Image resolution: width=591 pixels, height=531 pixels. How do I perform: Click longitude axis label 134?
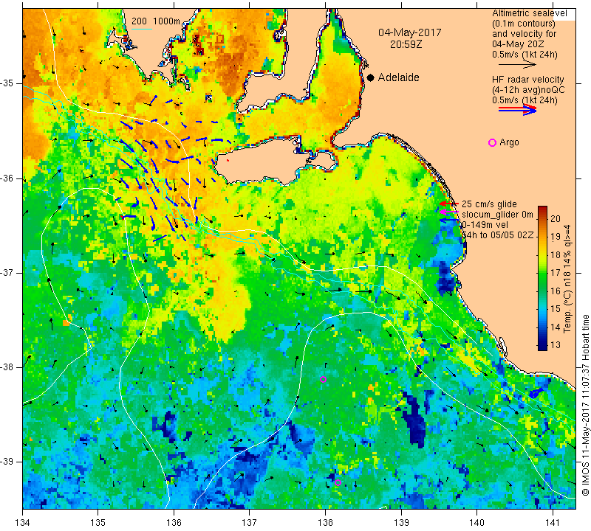click(23, 522)
